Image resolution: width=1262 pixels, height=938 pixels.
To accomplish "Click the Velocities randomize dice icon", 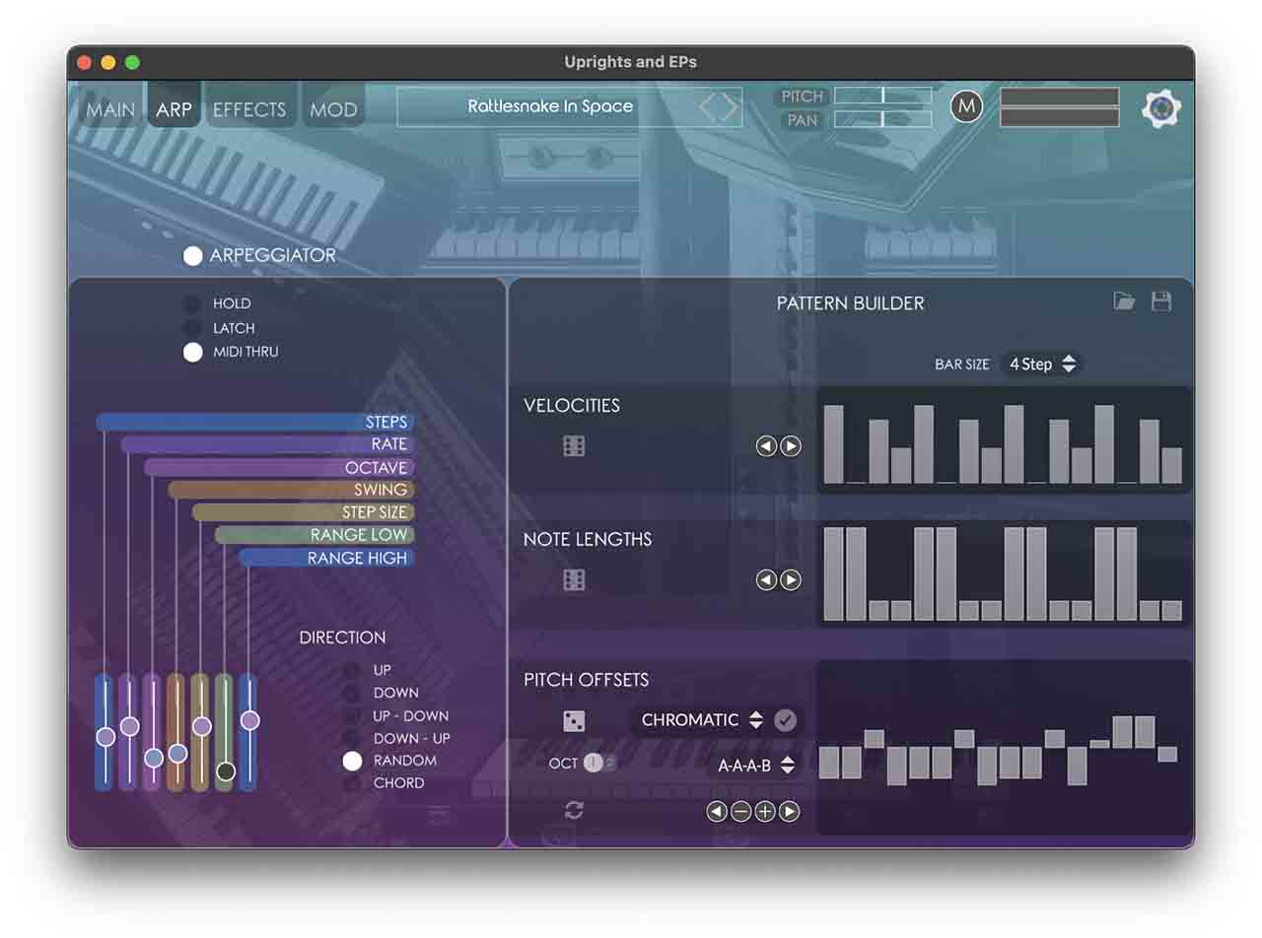I will 574,446.
